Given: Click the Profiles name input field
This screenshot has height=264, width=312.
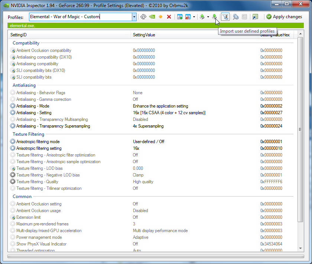Looking at the screenshot, I should (80, 17).
